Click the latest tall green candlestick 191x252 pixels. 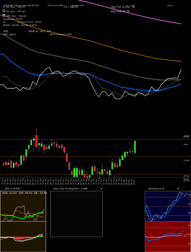[135, 147]
